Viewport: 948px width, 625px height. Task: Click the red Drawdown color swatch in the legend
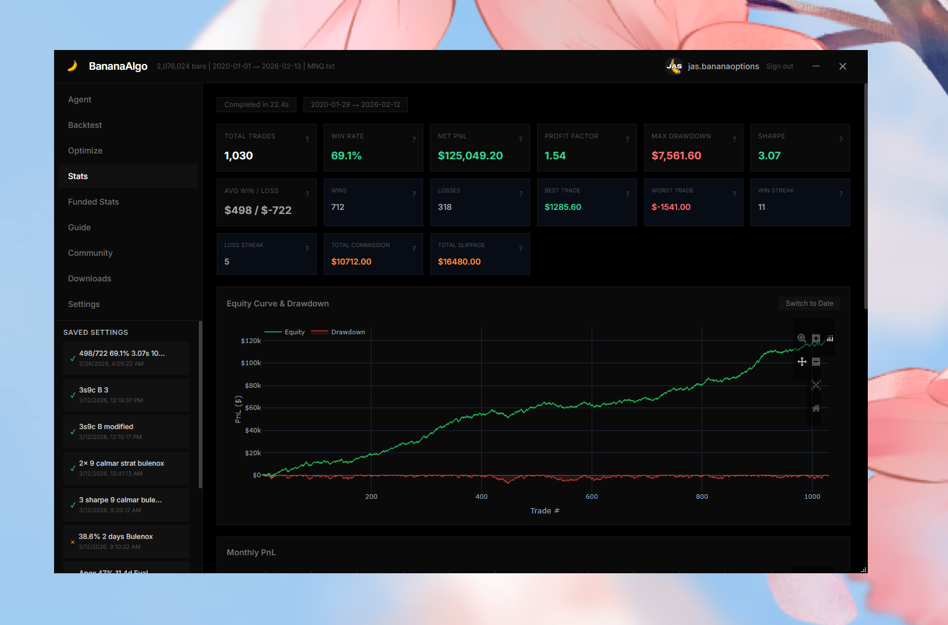(x=319, y=331)
